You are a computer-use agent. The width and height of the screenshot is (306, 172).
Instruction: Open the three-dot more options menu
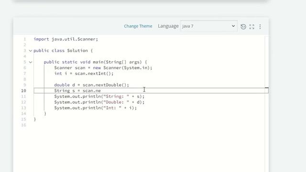click(x=260, y=27)
